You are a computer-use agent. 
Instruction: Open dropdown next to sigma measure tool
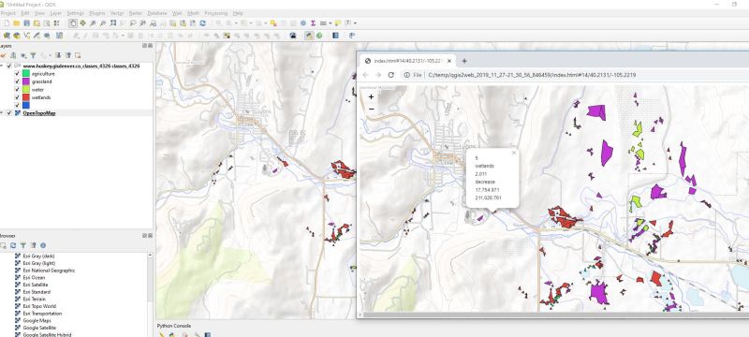point(330,22)
